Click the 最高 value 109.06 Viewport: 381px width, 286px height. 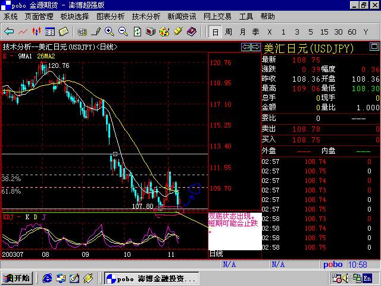tap(306, 88)
